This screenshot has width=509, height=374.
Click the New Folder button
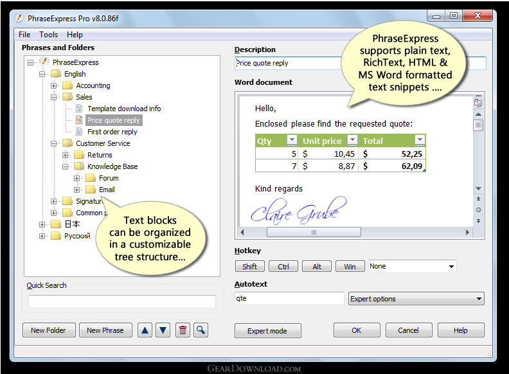click(x=49, y=330)
